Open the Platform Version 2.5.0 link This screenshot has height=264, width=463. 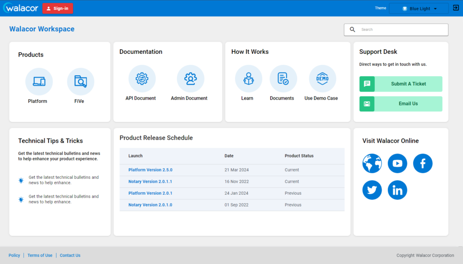pyautogui.click(x=150, y=170)
